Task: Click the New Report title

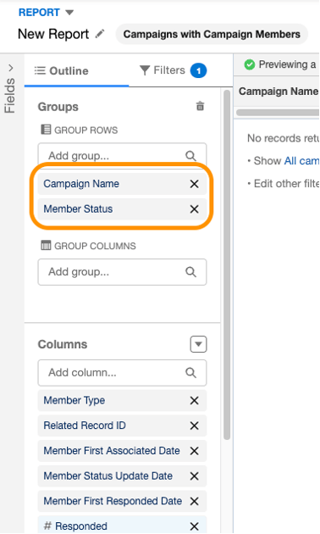Action: coord(53,34)
